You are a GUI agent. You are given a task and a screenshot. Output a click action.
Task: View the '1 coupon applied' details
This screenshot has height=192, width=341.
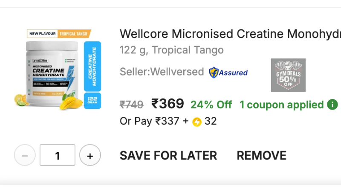coord(281,105)
